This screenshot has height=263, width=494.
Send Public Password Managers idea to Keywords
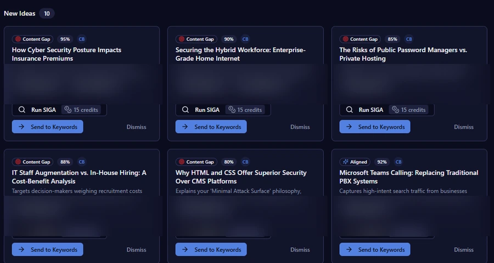tap(374, 127)
